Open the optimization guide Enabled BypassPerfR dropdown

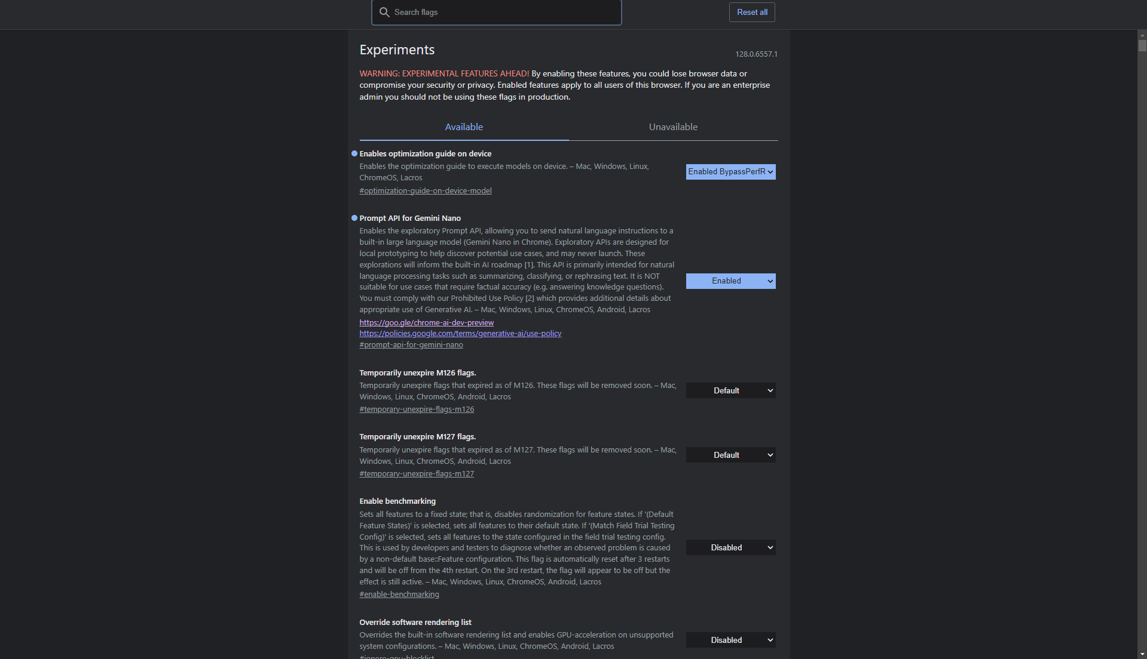point(730,172)
